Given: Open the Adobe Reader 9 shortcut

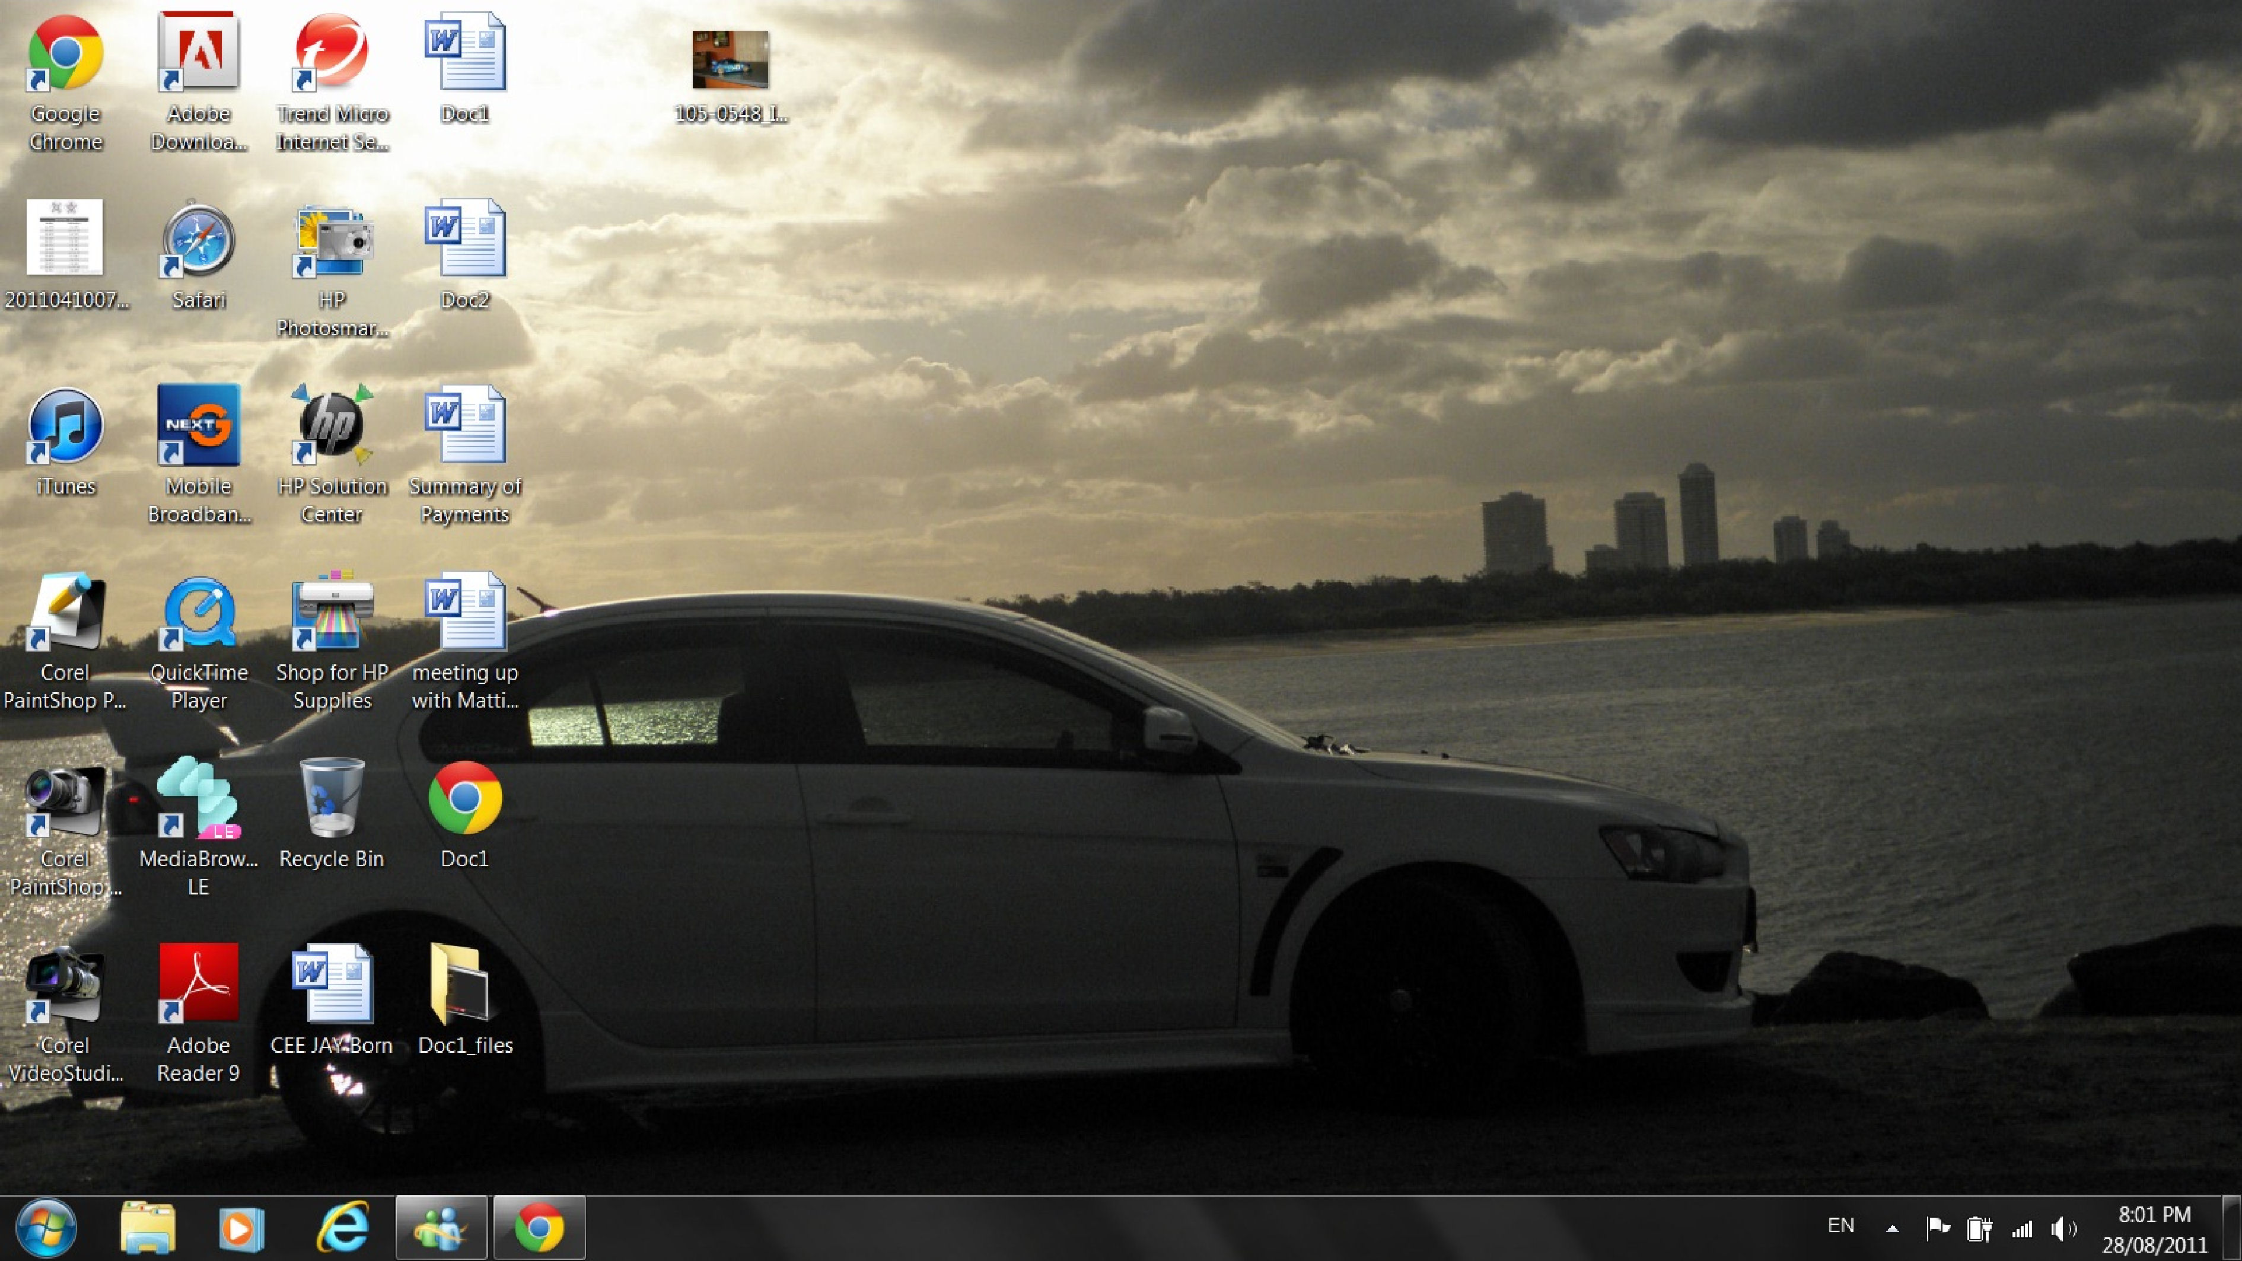Looking at the screenshot, I should [x=199, y=1014].
